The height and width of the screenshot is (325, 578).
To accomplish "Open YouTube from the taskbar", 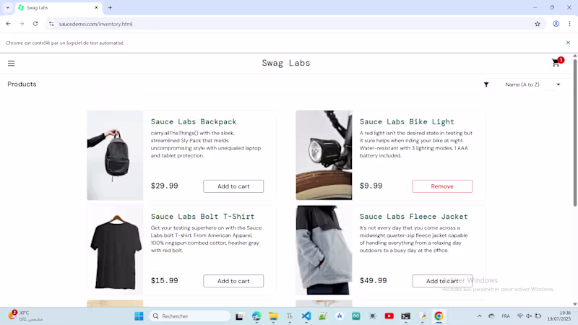I will (389, 316).
